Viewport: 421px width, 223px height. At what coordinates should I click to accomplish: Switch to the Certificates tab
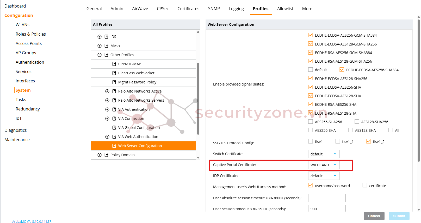click(188, 9)
